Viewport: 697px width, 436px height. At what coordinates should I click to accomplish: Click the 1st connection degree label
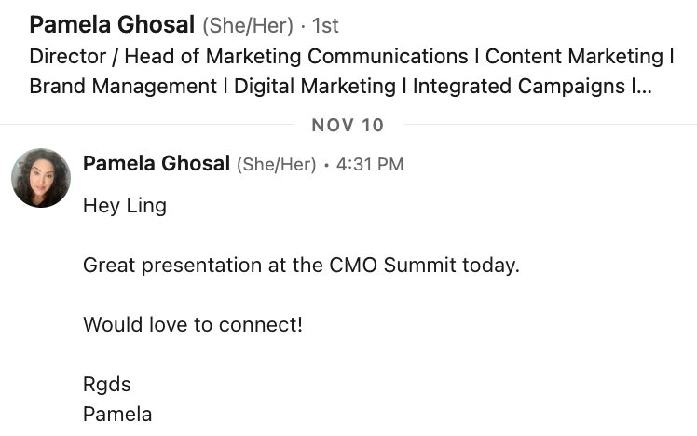pos(325,25)
